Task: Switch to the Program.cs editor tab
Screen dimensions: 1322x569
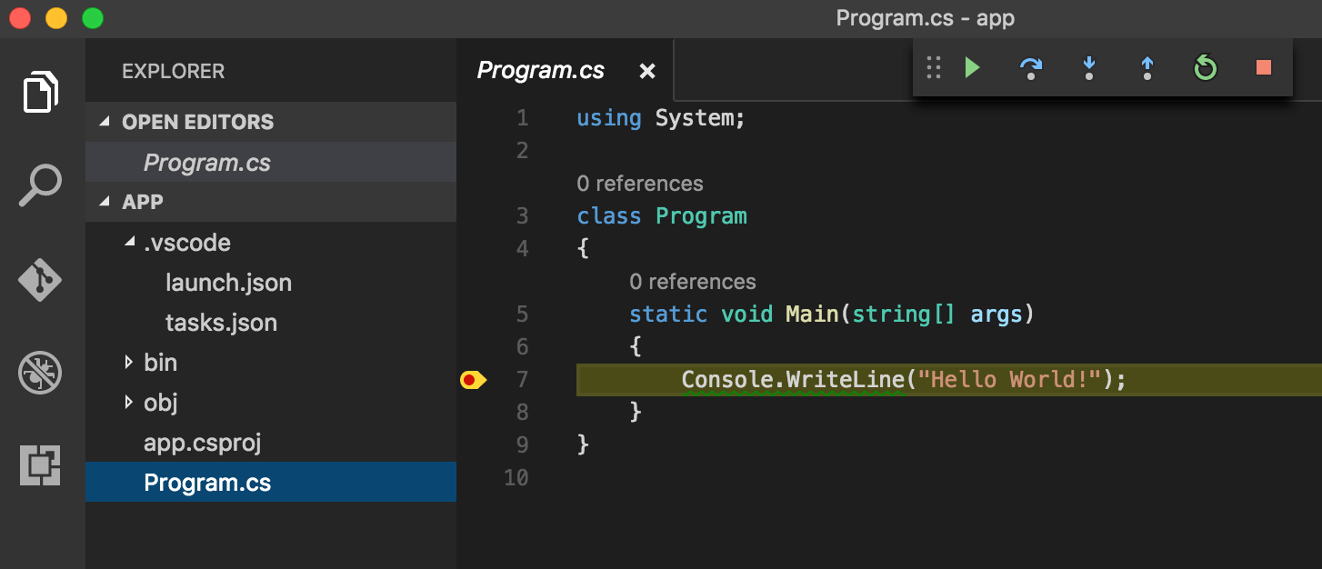Action: point(540,70)
